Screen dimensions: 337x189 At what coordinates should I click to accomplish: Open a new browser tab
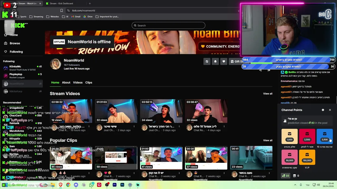[90, 3]
